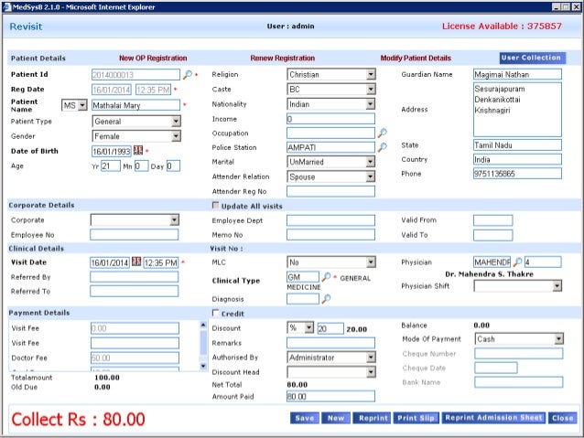Expand the Patient Type dropdown
Viewport: 584px width, 438px height.
tap(136, 122)
